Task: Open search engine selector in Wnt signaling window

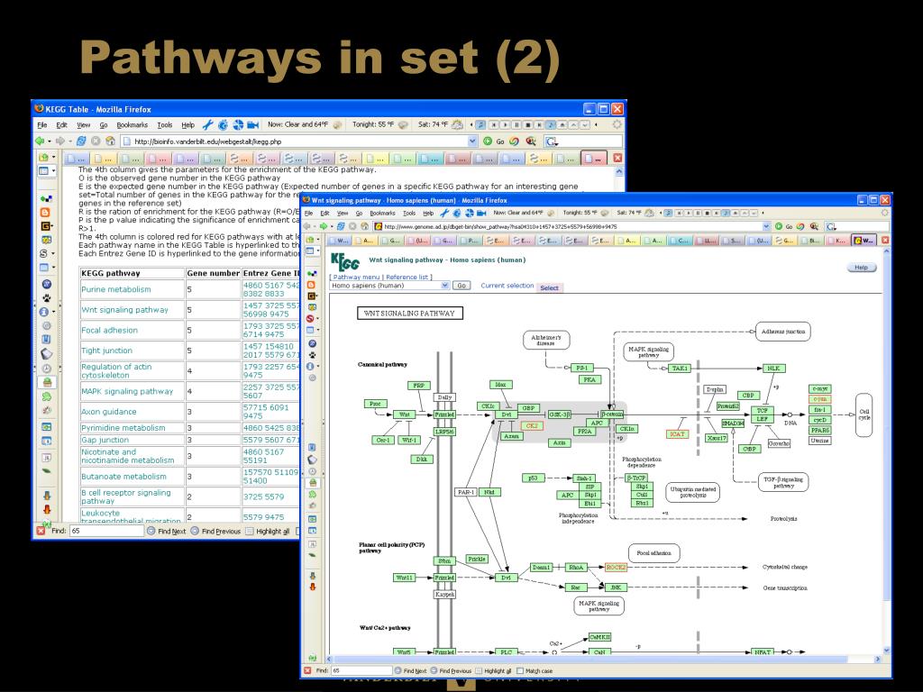Action: 830,226
